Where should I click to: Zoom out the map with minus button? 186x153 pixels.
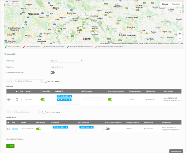coord(180,39)
